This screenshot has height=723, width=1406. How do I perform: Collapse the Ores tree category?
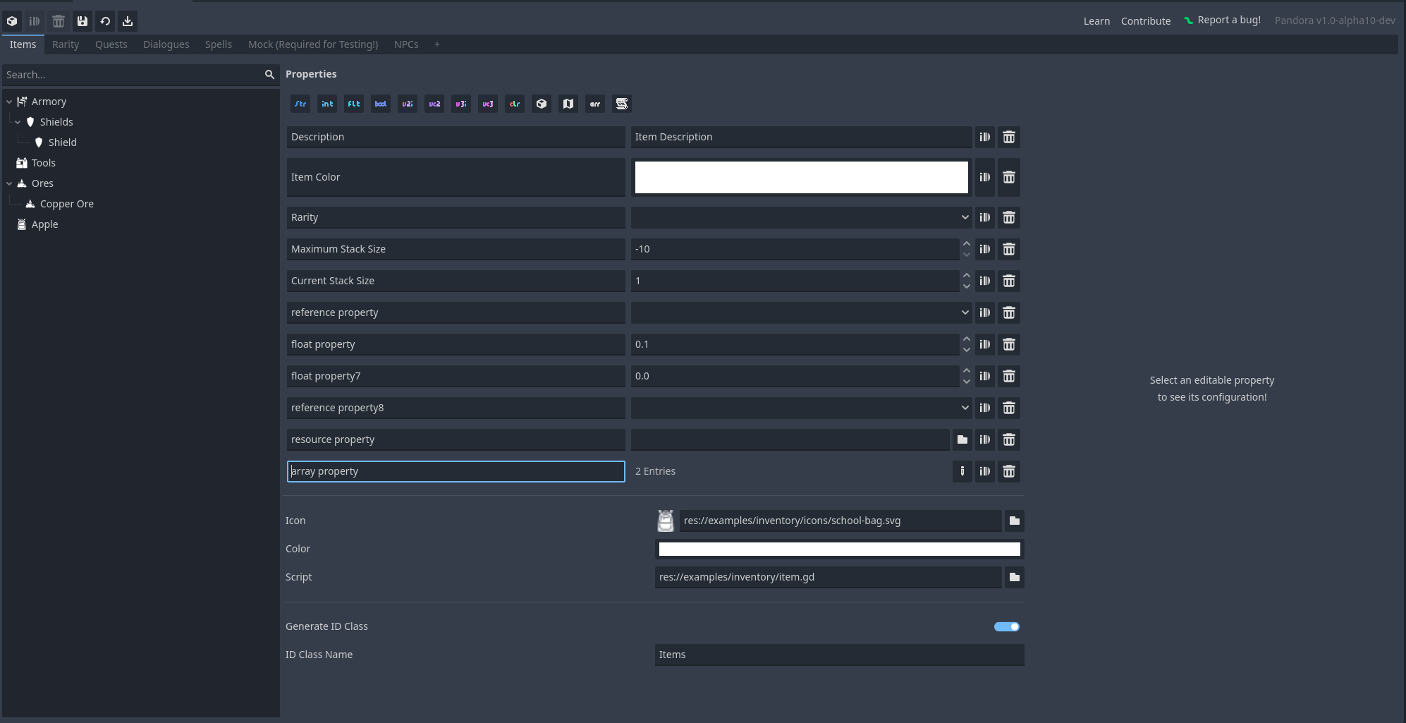[9, 183]
